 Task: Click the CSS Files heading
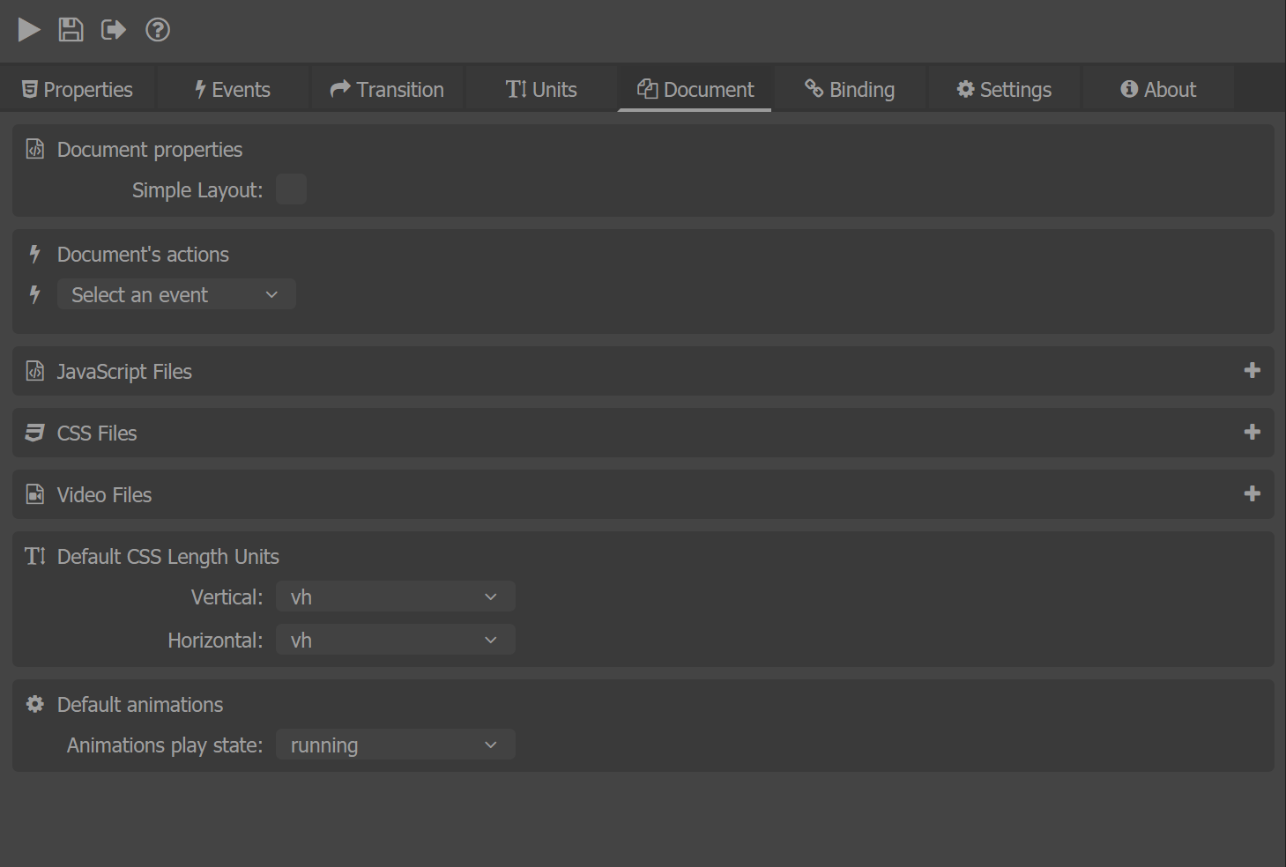pyautogui.click(x=97, y=433)
